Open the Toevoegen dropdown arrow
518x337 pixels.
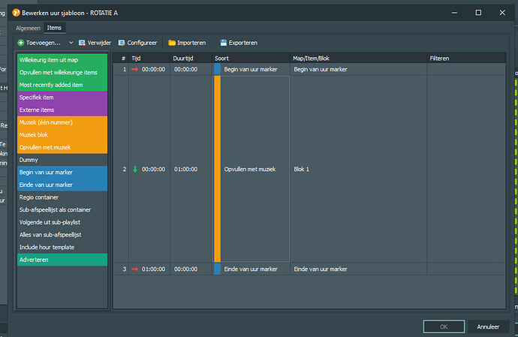coord(71,43)
